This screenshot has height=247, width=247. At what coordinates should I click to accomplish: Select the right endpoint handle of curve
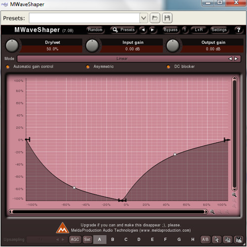click(x=227, y=140)
